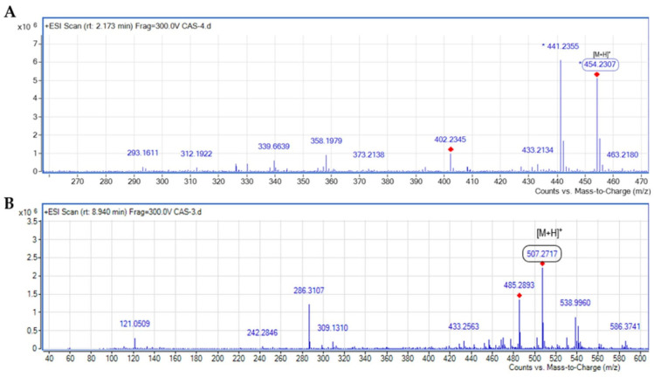Click the CAS-4.d scan title in panel A
The height and width of the screenshot is (377, 654).
pyautogui.click(x=128, y=26)
